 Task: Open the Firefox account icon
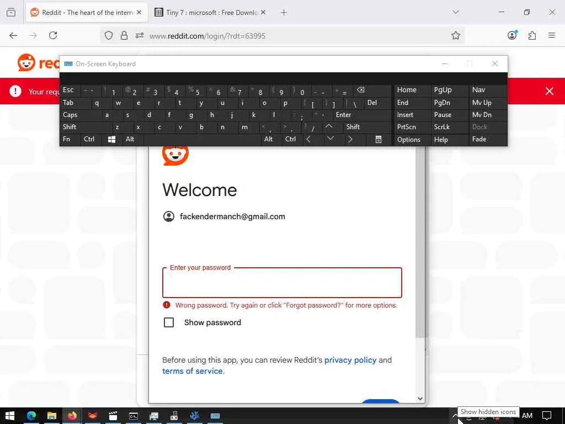(512, 35)
